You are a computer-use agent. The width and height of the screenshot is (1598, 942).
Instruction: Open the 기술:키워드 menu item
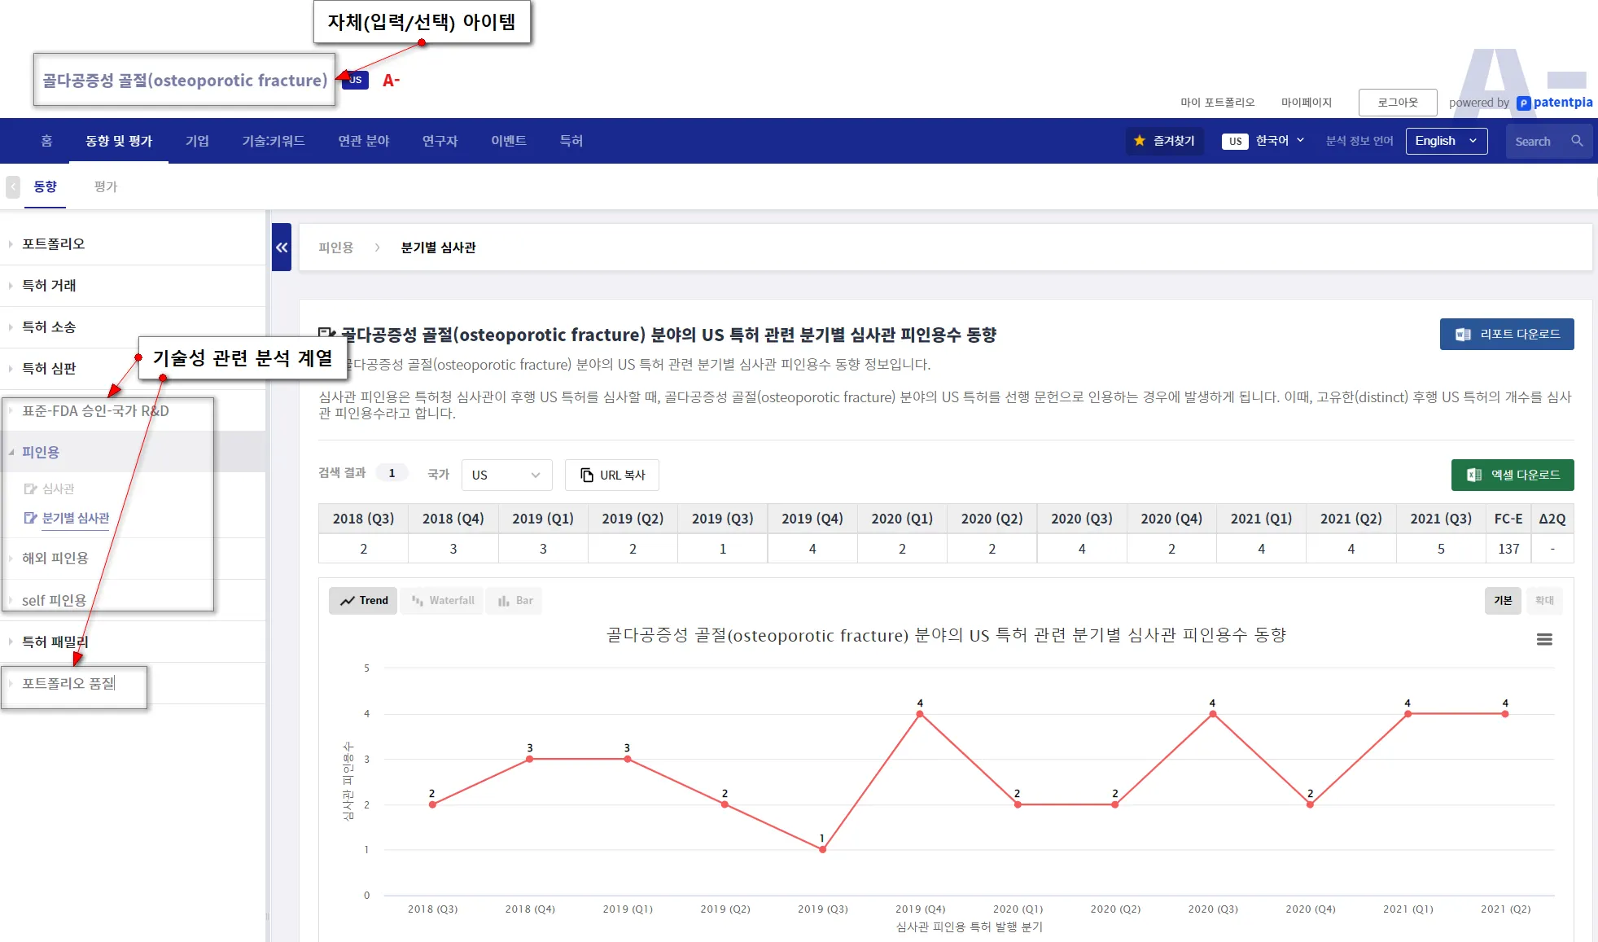tap(273, 141)
